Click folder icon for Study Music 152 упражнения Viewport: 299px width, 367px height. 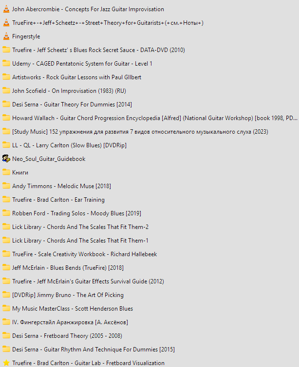coord(6,132)
